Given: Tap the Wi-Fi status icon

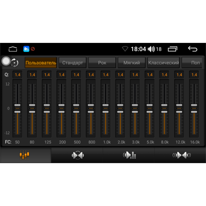Looking at the screenshot, I should click(x=125, y=49).
